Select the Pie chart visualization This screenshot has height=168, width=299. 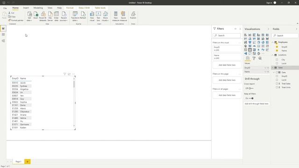258,42
